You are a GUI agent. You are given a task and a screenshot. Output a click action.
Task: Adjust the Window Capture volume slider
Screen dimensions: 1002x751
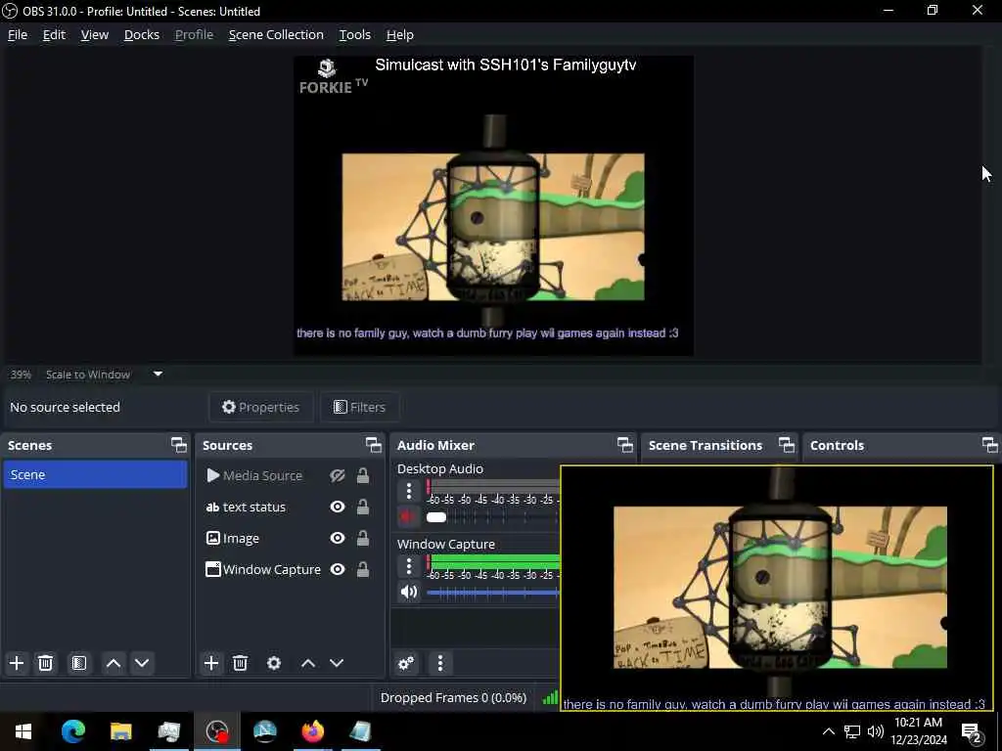(x=493, y=592)
